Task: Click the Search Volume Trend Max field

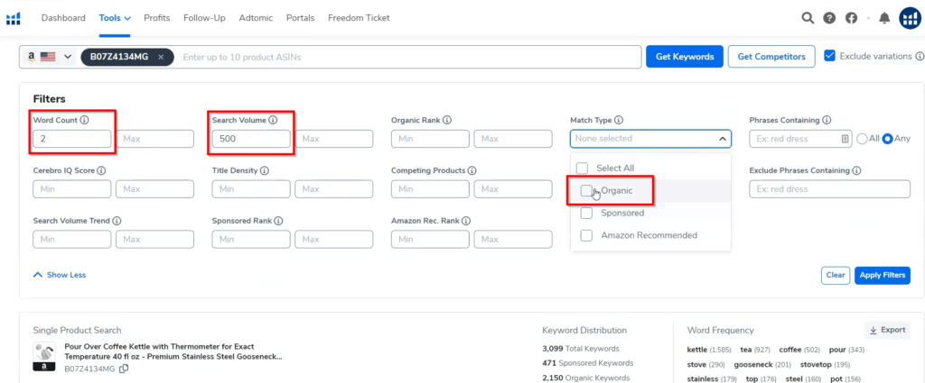Action: point(154,240)
